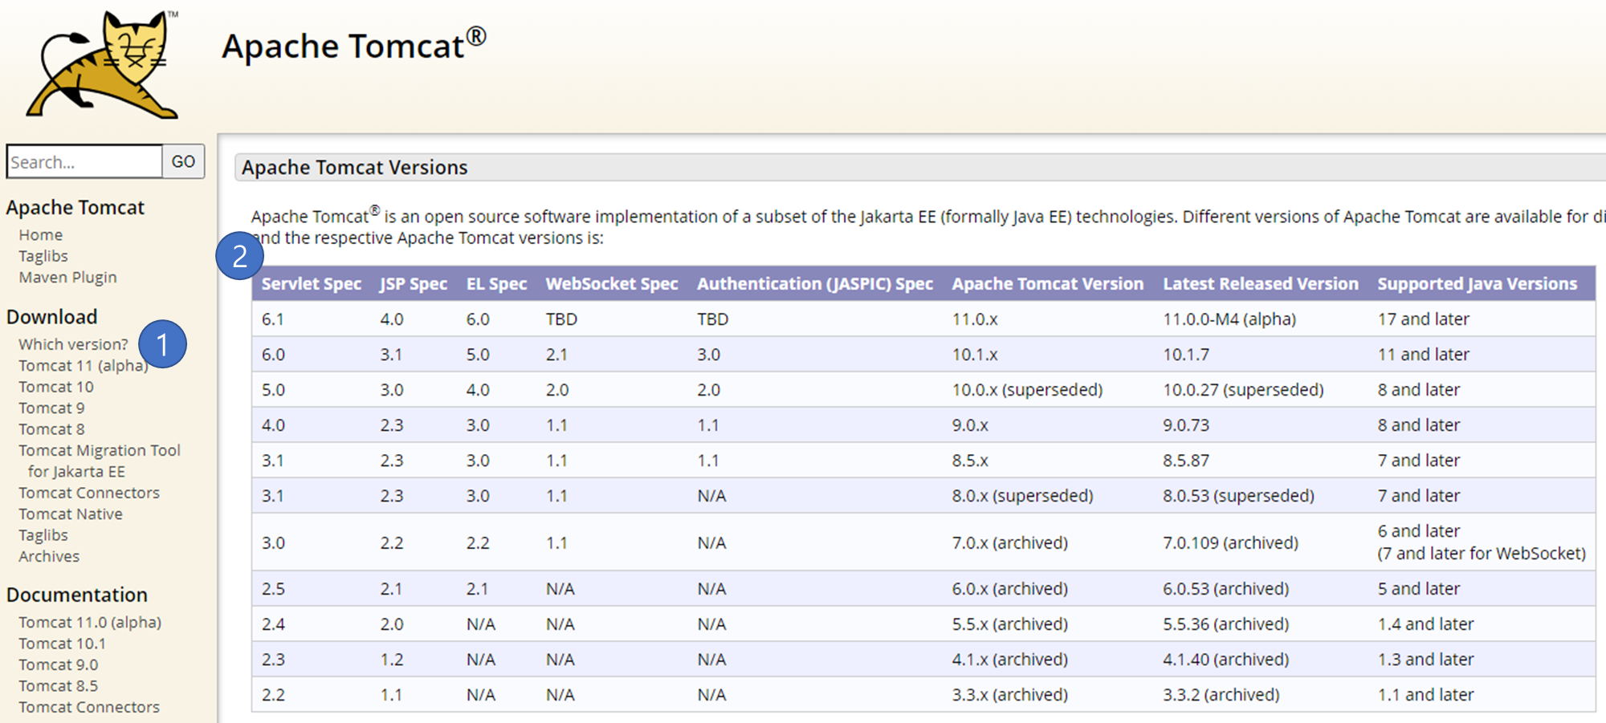The width and height of the screenshot is (1606, 723).
Task: Select the '3.3.x (archived)' cell
Action: pyautogui.click(x=1010, y=694)
